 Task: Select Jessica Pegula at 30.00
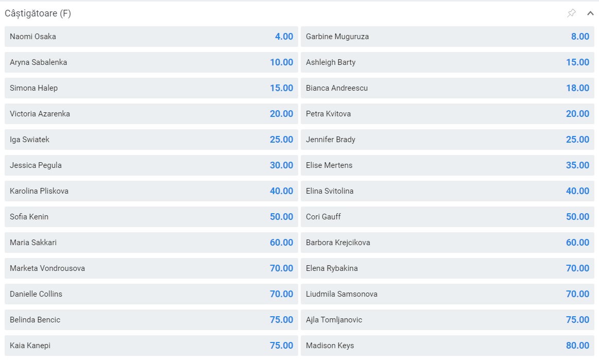(151, 165)
